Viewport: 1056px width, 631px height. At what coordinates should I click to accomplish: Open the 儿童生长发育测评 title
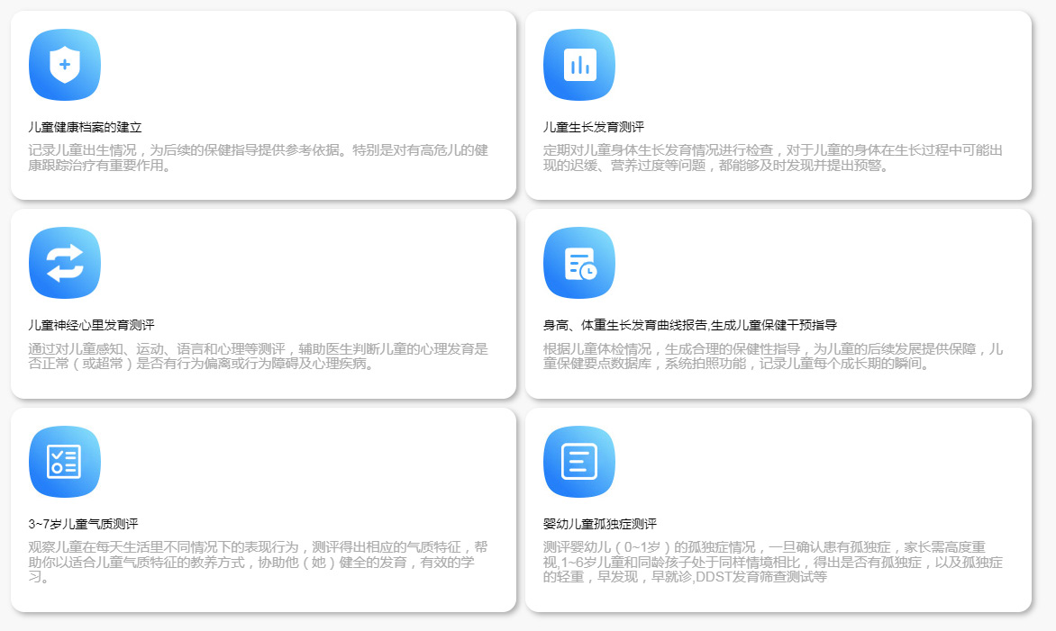[x=593, y=127]
